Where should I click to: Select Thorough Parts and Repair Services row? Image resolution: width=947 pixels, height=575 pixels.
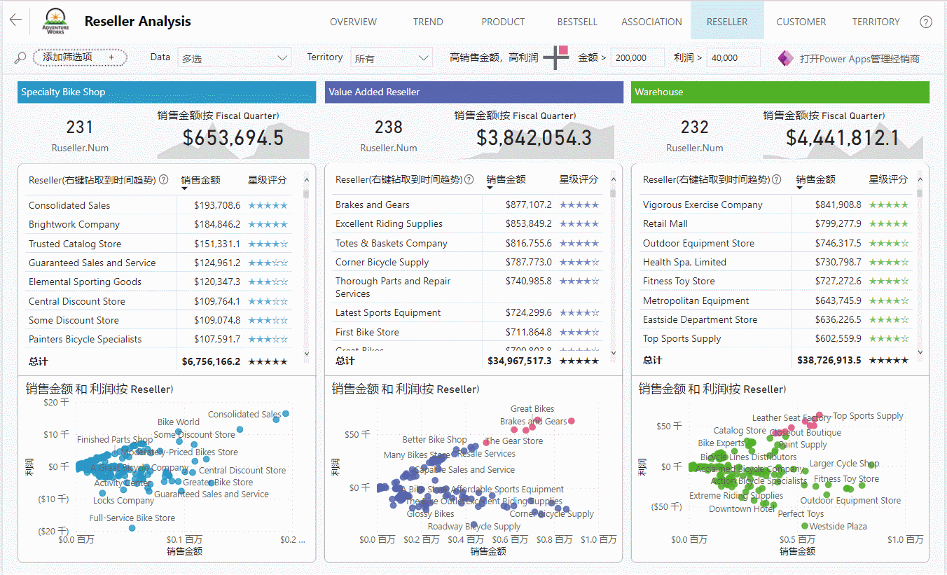tap(467, 287)
